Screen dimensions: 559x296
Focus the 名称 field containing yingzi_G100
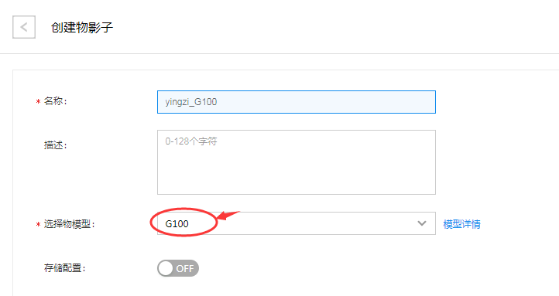[297, 102]
